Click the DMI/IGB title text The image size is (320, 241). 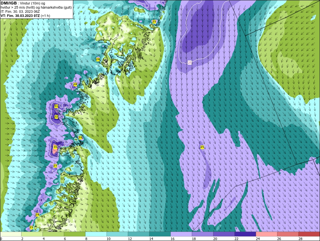pos(9,3)
